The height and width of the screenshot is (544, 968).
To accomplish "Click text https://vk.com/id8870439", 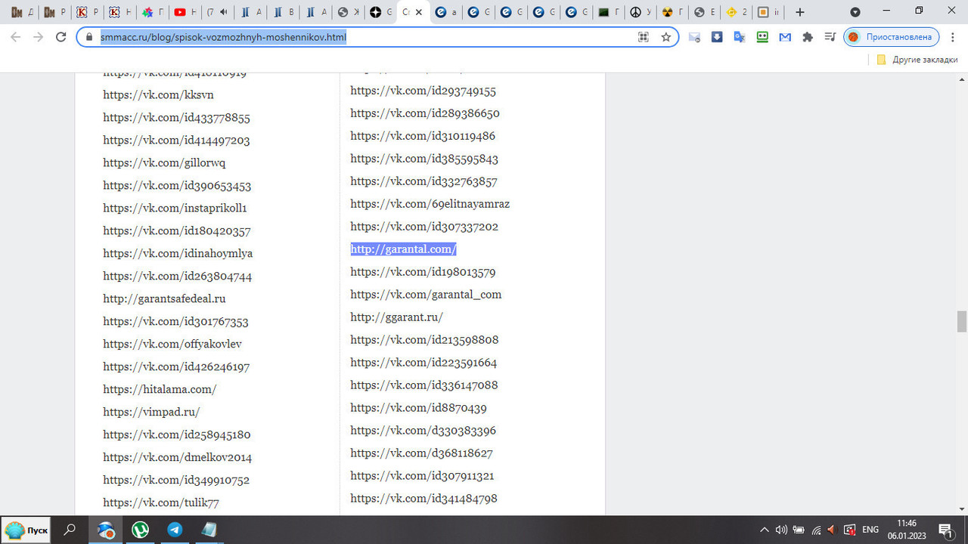I will 418,408.
